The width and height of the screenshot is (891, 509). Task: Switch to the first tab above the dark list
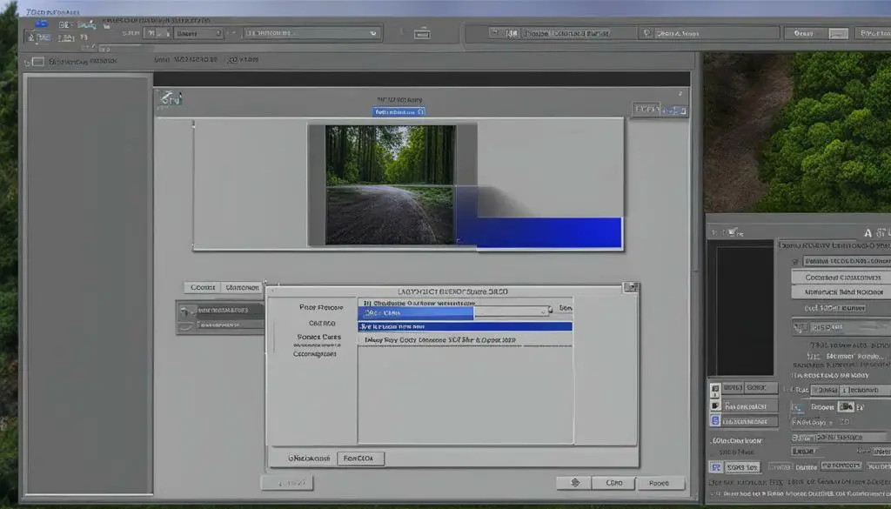202,287
